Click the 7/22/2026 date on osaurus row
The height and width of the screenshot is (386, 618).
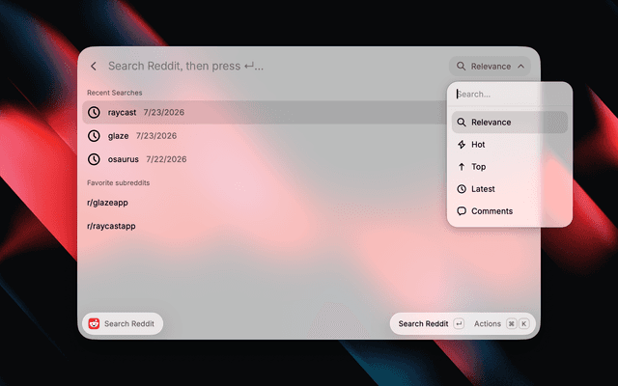click(166, 159)
